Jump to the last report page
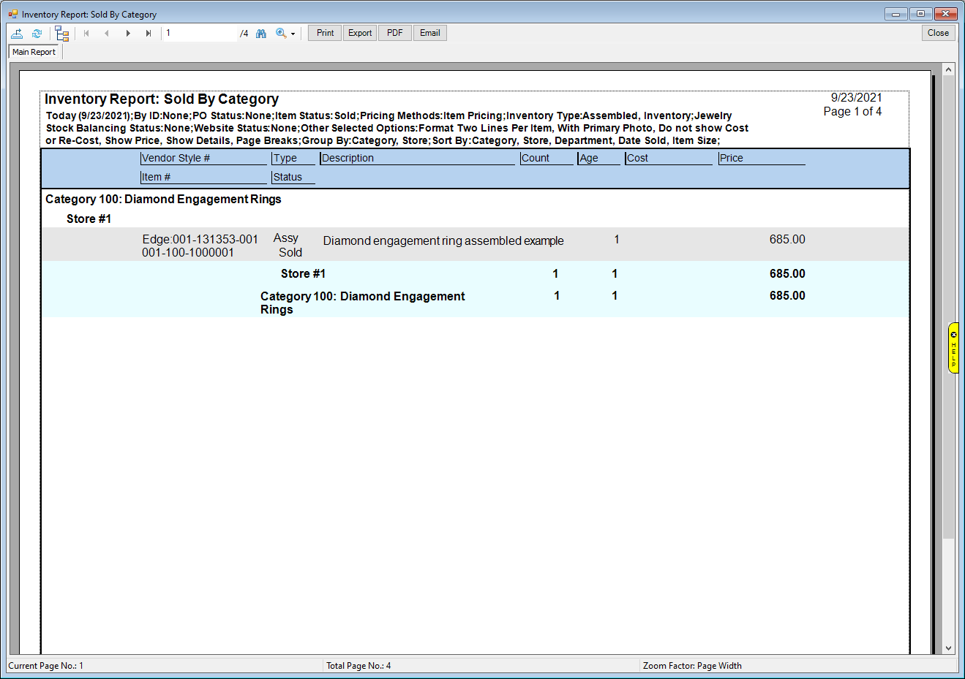The image size is (965, 679). point(149,33)
